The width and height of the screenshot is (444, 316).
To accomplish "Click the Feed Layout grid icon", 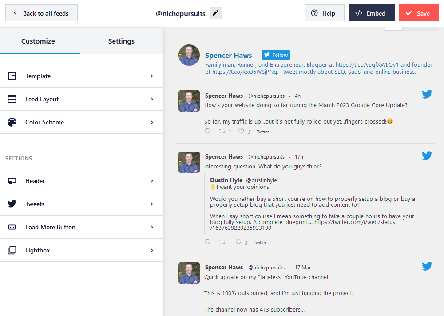I will click(12, 99).
